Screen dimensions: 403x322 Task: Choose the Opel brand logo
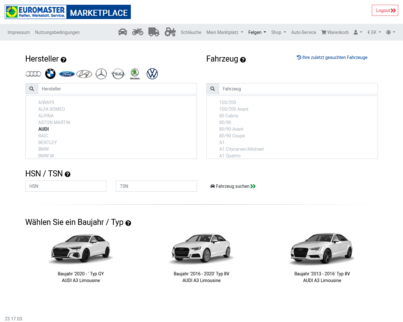coord(118,74)
